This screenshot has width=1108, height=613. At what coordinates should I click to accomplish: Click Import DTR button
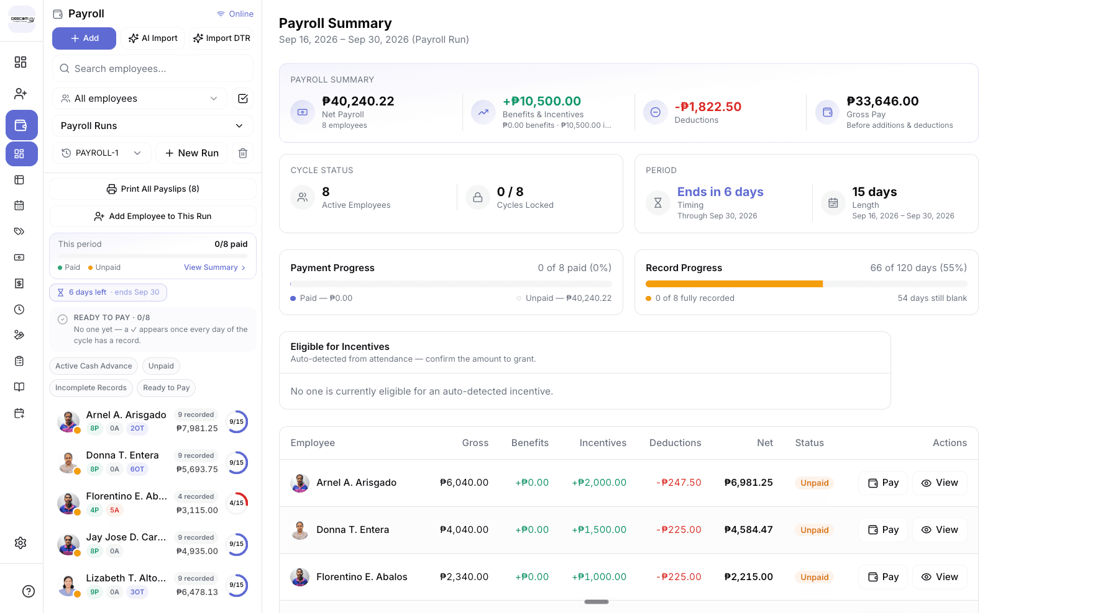tap(221, 38)
